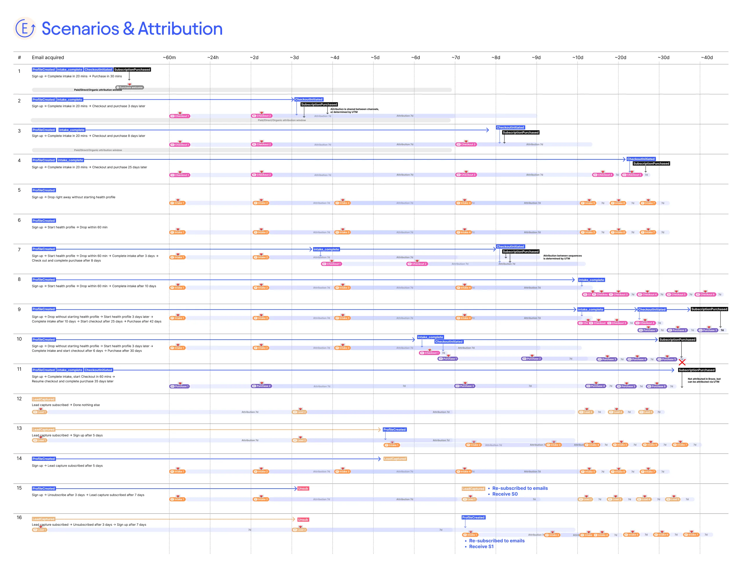Click the ~60m timeline column header
This screenshot has height=568, width=742.
click(x=169, y=57)
